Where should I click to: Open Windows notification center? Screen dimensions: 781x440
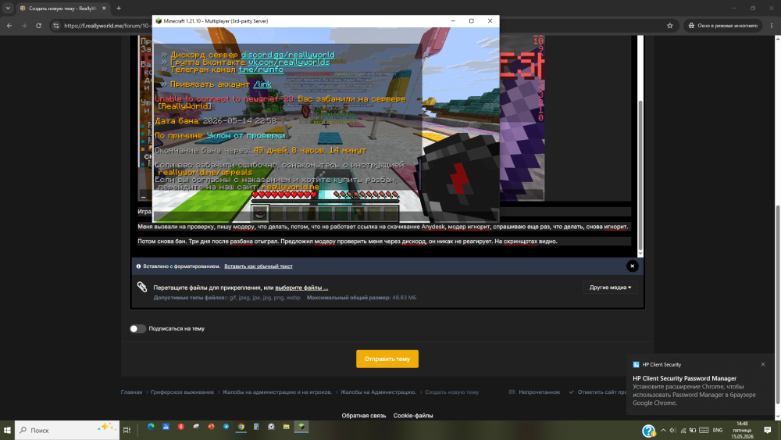(768, 430)
